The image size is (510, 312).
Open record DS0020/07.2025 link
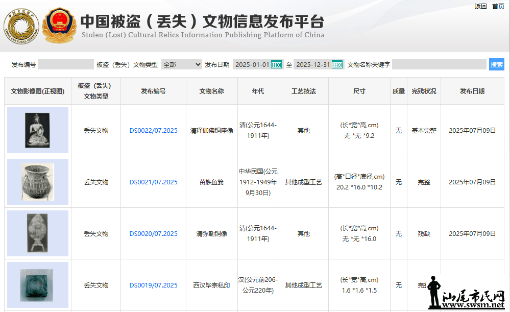click(153, 234)
